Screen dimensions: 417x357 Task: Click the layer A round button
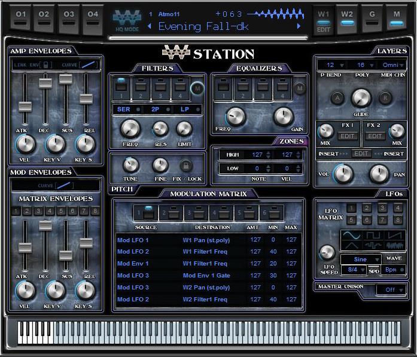coord(337,98)
